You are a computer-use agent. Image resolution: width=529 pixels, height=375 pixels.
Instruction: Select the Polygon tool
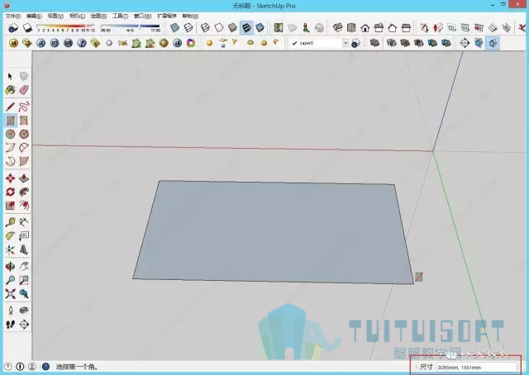point(24,134)
